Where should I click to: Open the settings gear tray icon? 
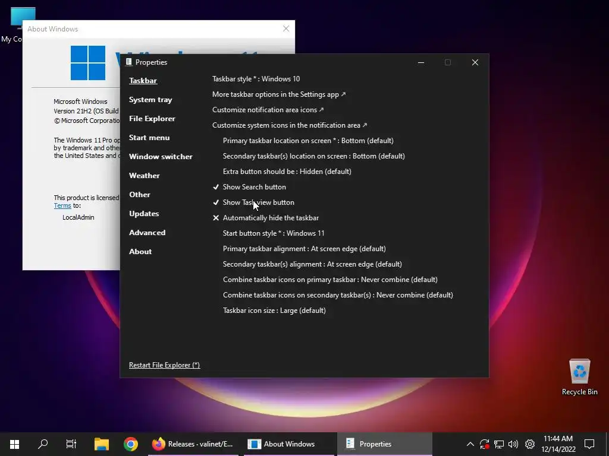click(530, 444)
